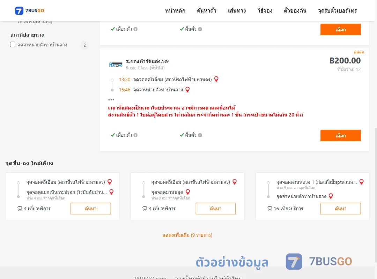The width and height of the screenshot is (377, 279).
Task: Click bus icon in the มาบชลูด card
Action: 145,209
